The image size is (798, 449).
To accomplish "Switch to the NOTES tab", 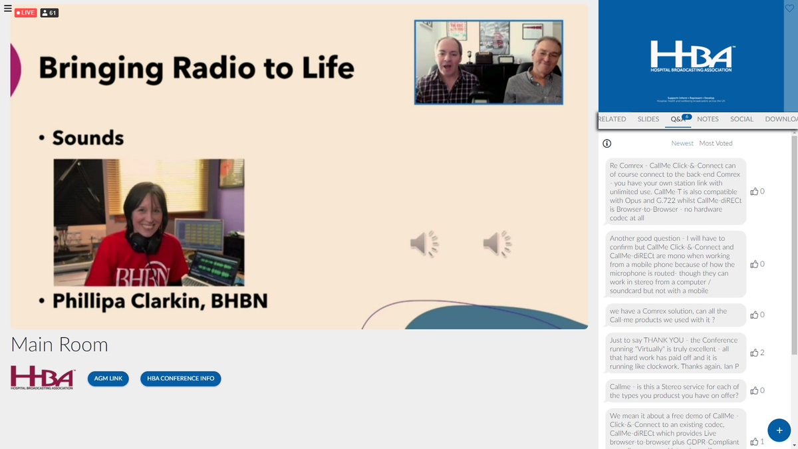I will [708, 119].
